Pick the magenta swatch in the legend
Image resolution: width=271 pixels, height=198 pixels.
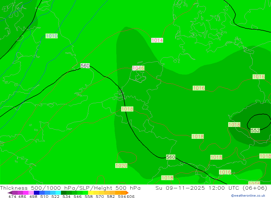[x=25, y=193]
